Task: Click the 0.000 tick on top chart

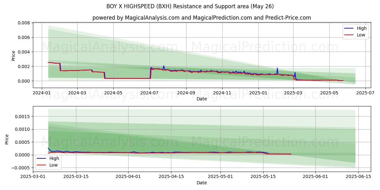Action: [x=24, y=81]
